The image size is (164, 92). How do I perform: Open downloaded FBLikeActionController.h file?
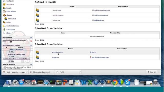[x=41, y=72]
